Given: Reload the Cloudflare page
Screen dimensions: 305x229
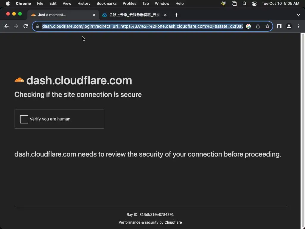Looking at the screenshot, I should (x=26, y=26).
